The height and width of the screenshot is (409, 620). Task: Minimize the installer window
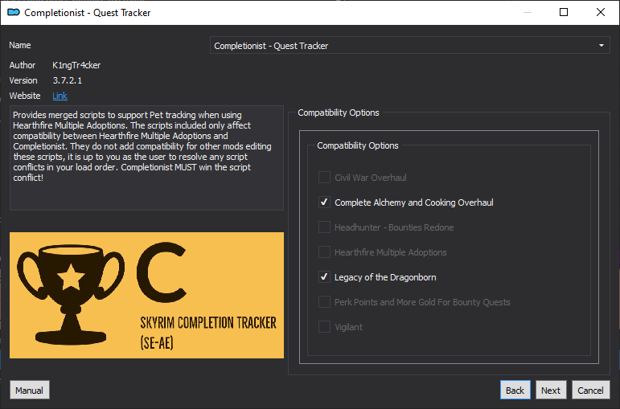tap(527, 12)
